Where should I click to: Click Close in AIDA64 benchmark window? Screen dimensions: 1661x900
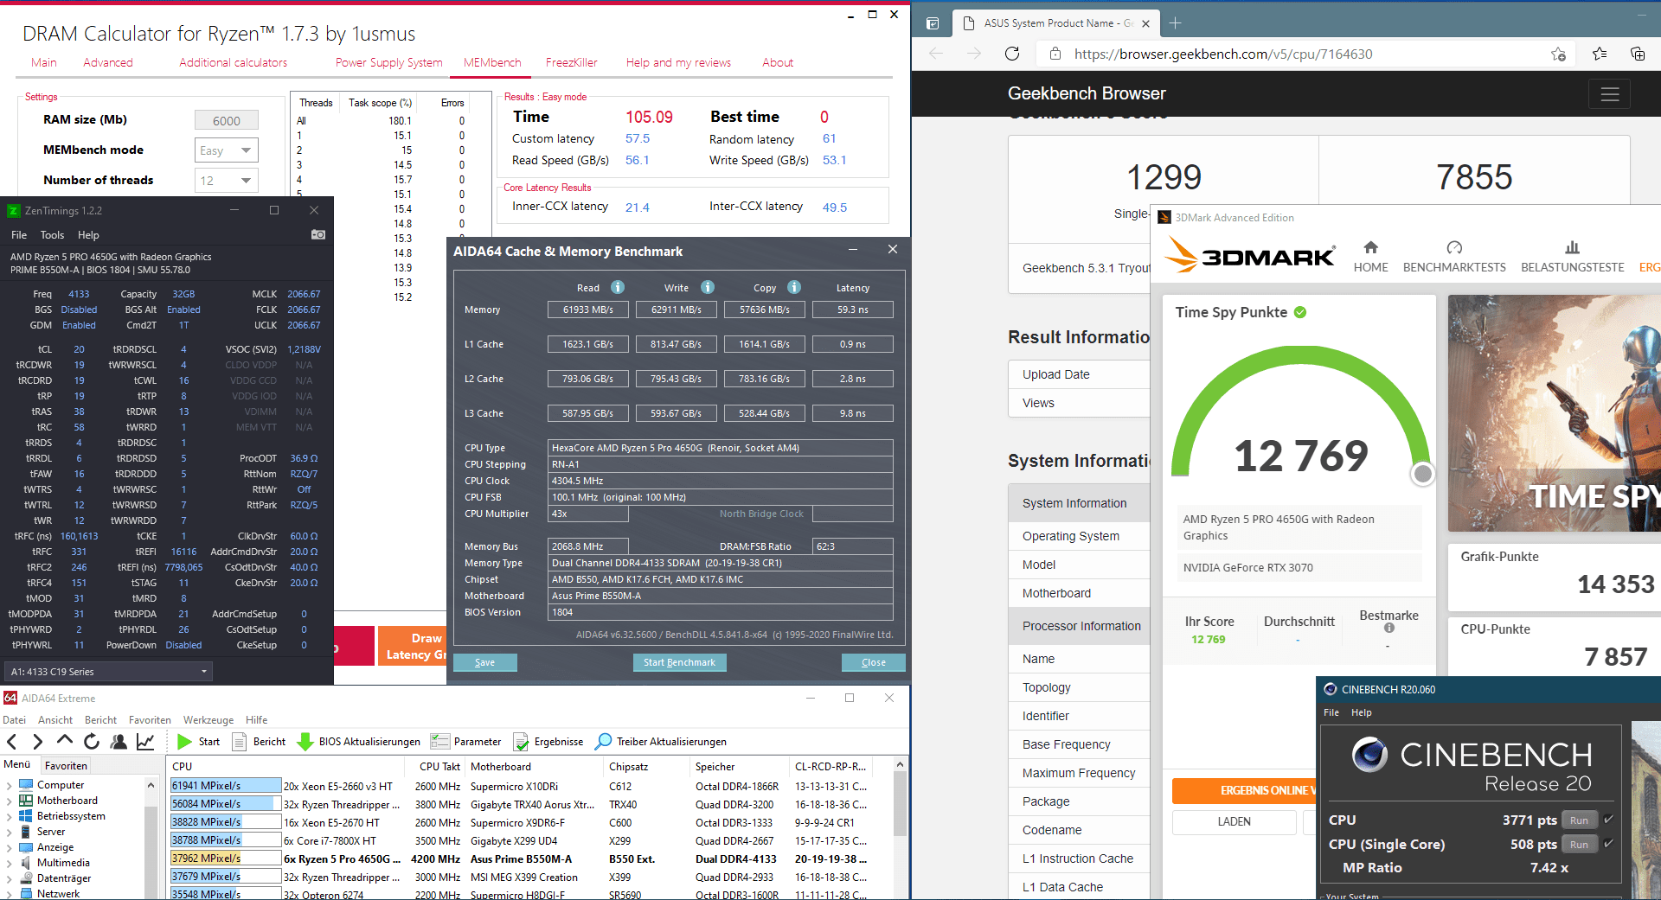873,662
